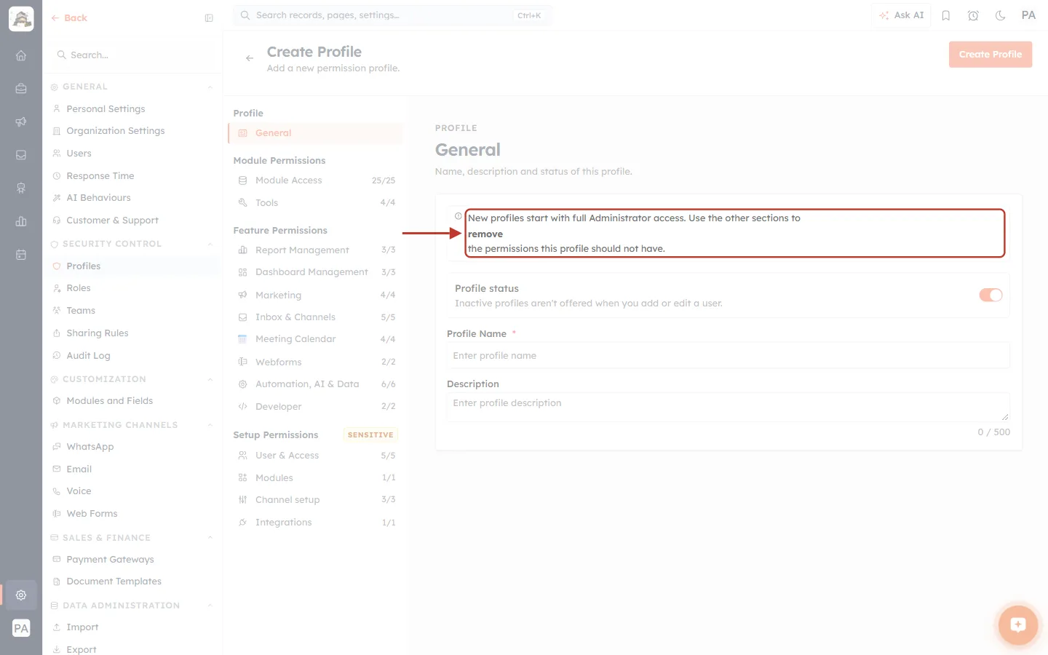
Task: Focus the global search records bar
Action: [x=392, y=15]
